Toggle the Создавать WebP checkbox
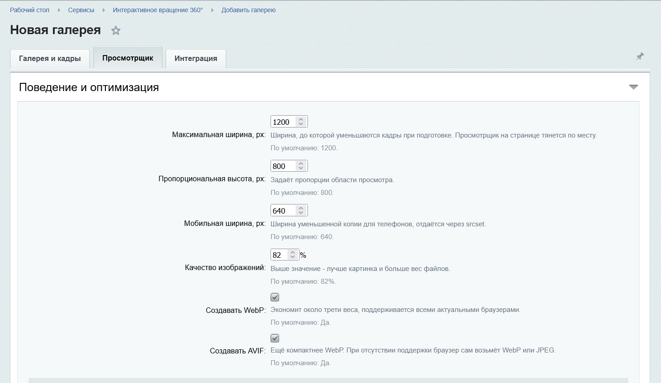This screenshot has width=661, height=383. (x=275, y=297)
